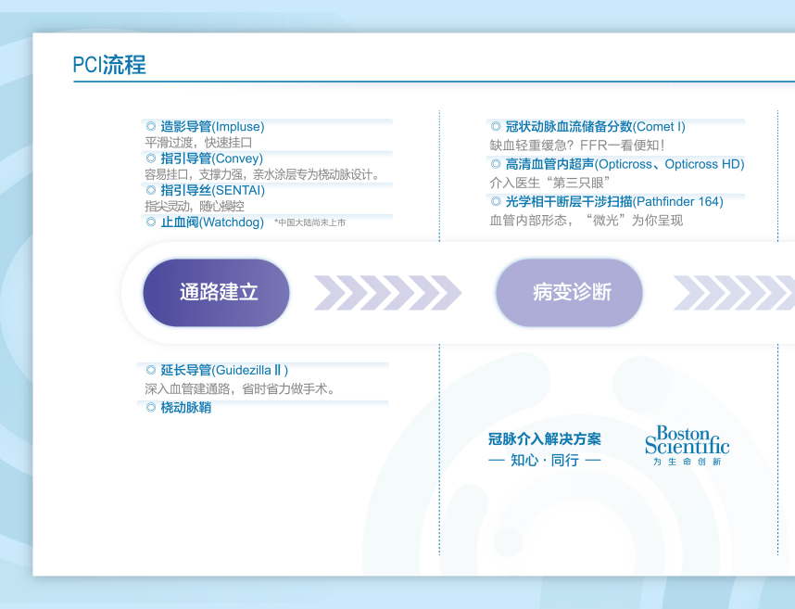Image resolution: width=795 pixels, height=609 pixels.
Task: Click the 病变诊断 stage button
Action: pyautogui.click(x=569, y=293)
